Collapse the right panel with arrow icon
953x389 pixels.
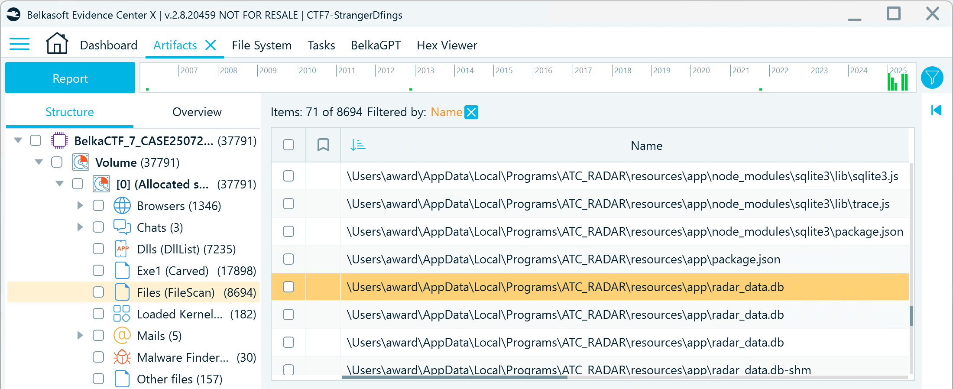[937, 110]
